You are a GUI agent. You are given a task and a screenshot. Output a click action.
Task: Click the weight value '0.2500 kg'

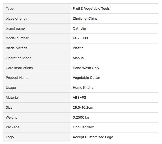click(x=81, y=118)
